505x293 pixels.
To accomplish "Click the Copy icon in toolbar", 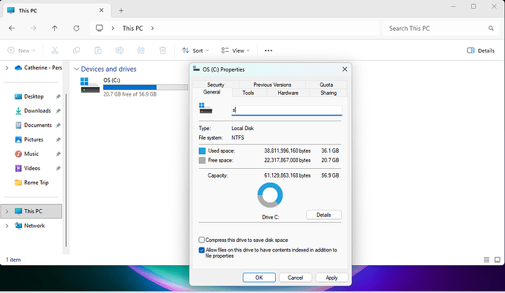I will (x=76, y=50).
